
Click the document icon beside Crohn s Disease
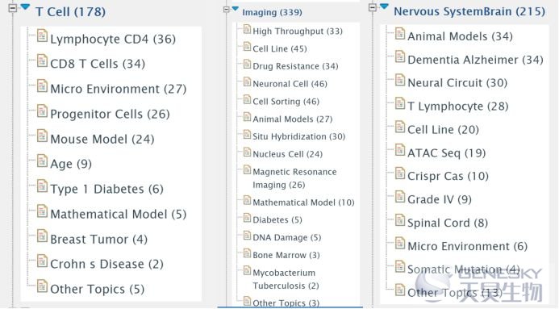[x=42, y=261]
